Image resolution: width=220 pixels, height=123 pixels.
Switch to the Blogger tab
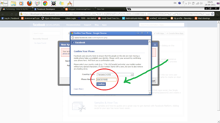[x=80, y=9]
